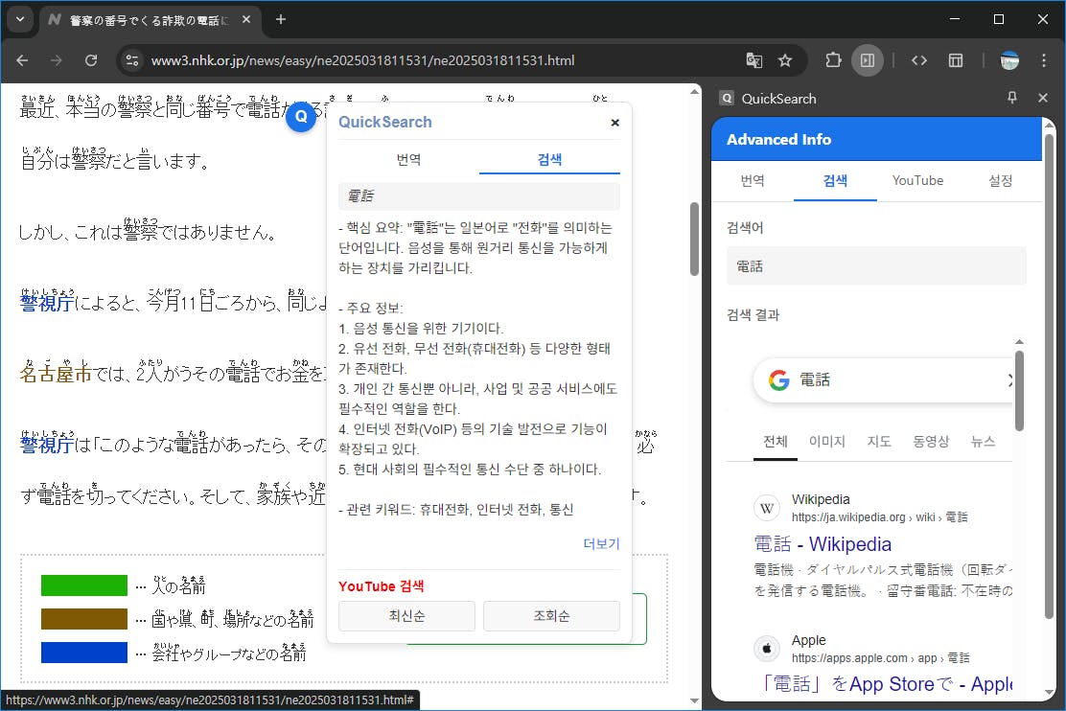Viewport: 1066px width, 711px height.
Task: Open 번역 tab in side panel
Action: coord(753,181)
